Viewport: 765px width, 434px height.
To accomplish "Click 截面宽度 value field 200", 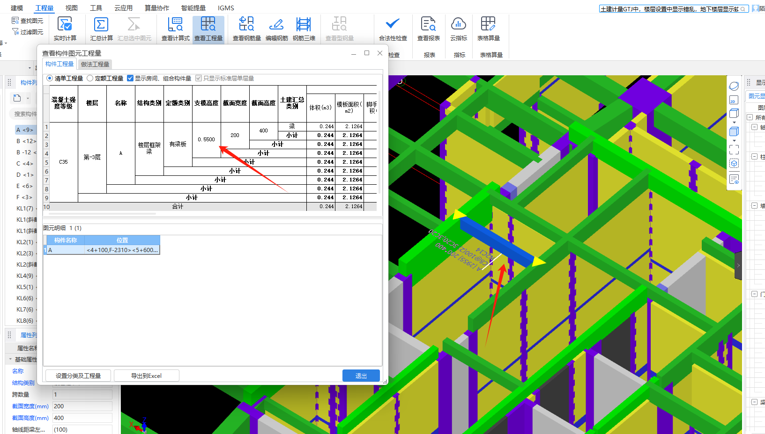I will pos(82,406).
